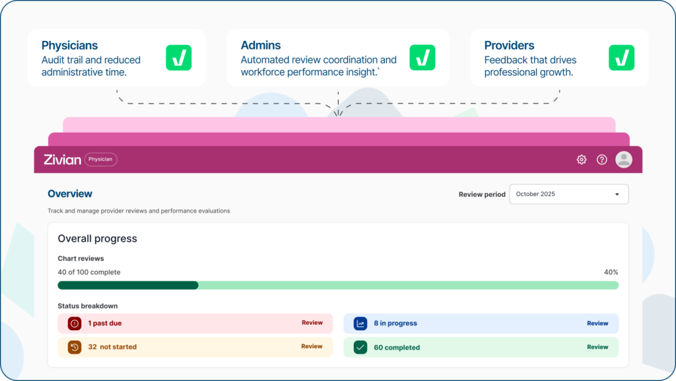Click 'Automated review coordination' description text
676x381 pixels.
[x=319, y=66]
